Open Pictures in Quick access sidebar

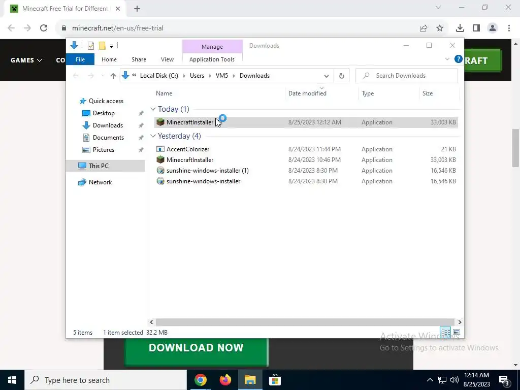(103, 150)
